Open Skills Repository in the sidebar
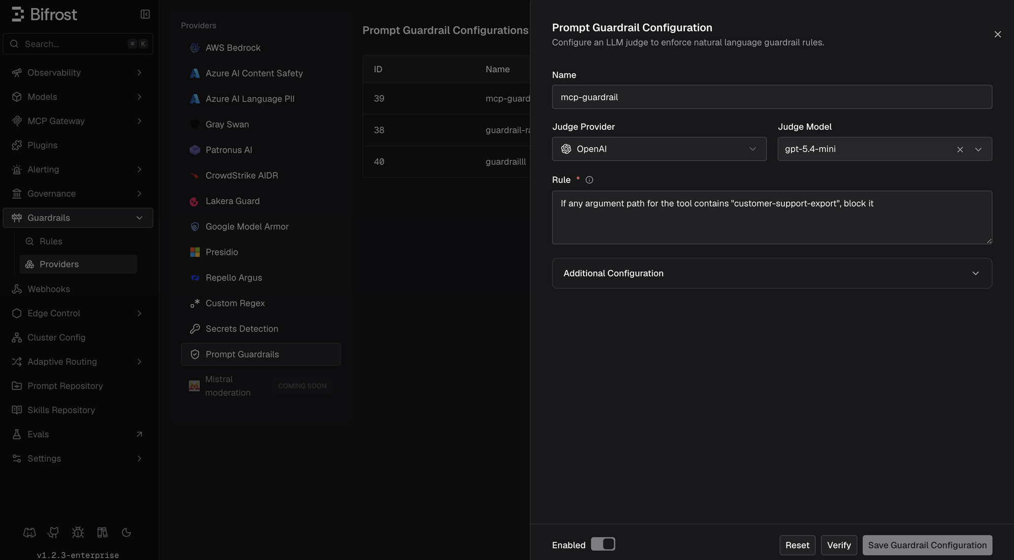 click(x=78, y=410)
